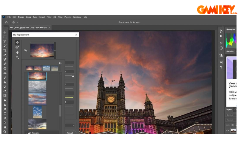Click the sky list scrollbar thumb
This screenshot has height=149, width=238.
(60, 111)
